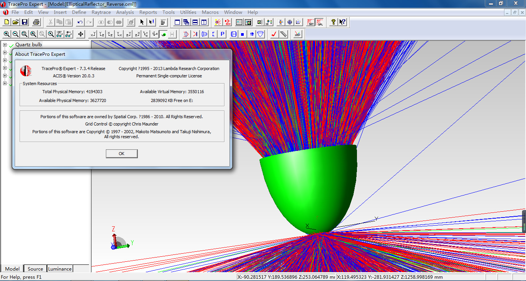Click the measure ruler icon on the toolbar
The image size is (526, 281).
[x=284, y=34]
